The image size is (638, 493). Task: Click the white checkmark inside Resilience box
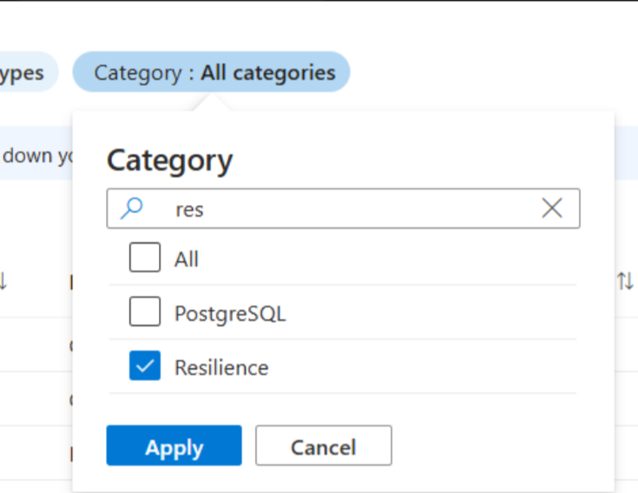click(145, 366)
